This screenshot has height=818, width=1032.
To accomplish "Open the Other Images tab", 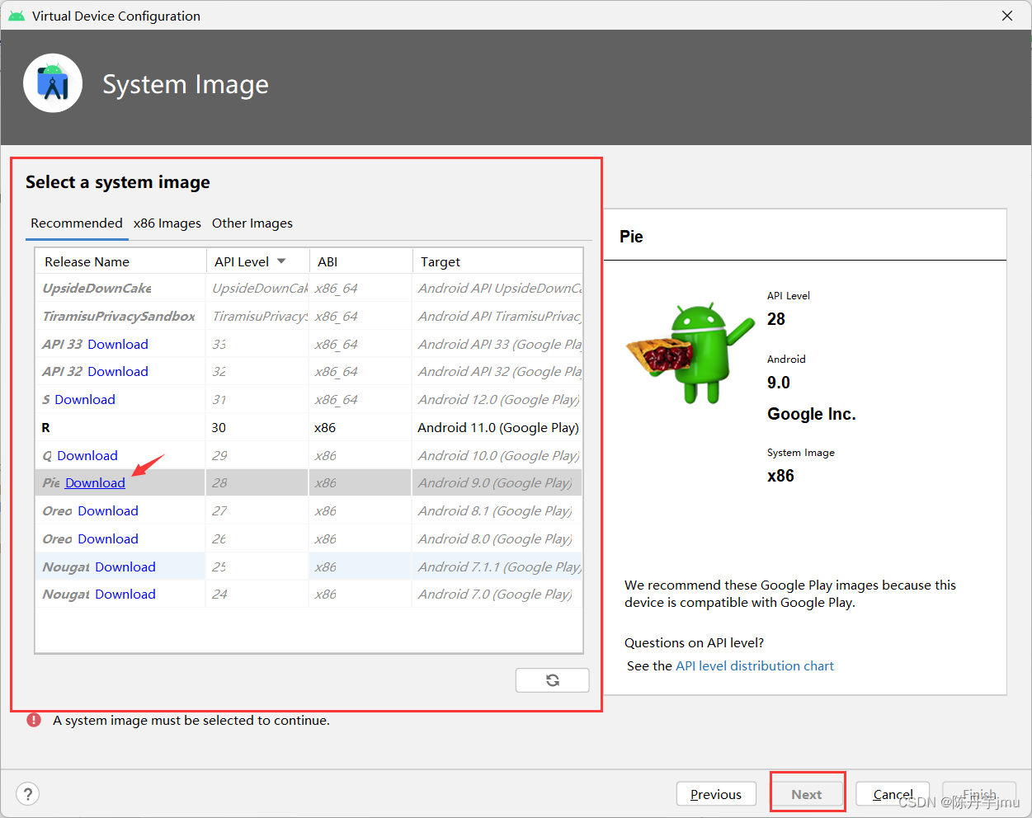I will (252, 223).
